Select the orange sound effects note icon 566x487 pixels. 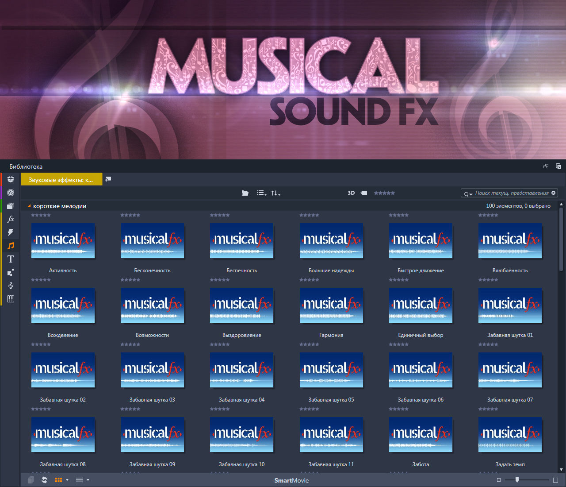point(11,246)
